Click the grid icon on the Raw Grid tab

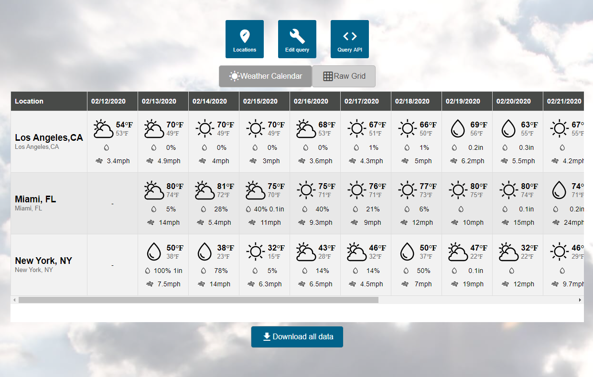[x=328, y=76]
